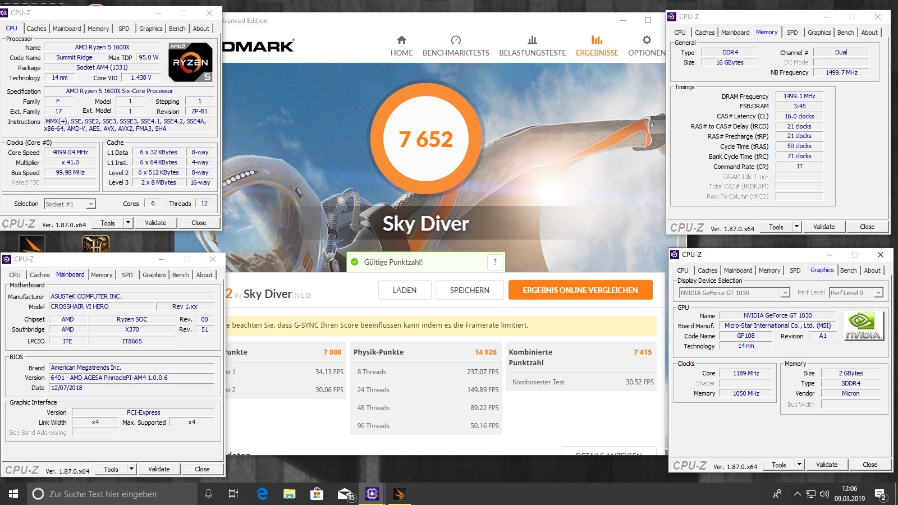
Task: Open the Mail app on the taskbar
Action: [345, 494]
